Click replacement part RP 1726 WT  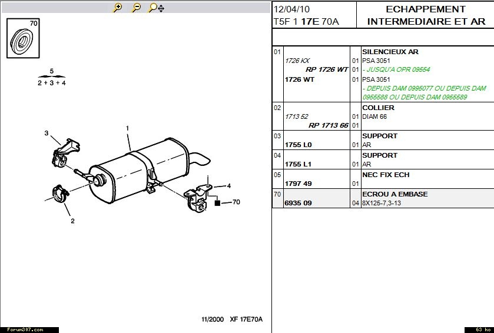(x=328, y=69)
